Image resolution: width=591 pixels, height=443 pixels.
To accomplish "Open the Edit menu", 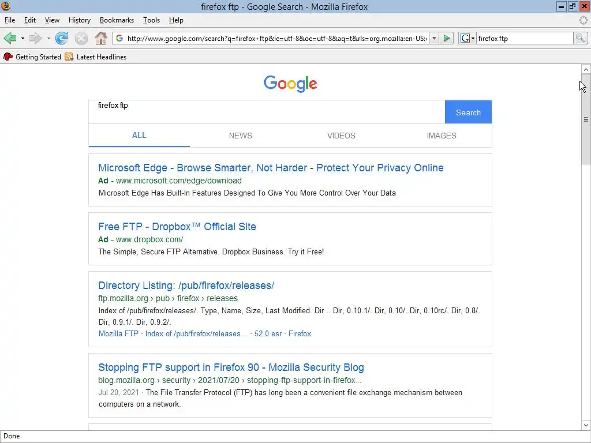I will coord(30,20).
